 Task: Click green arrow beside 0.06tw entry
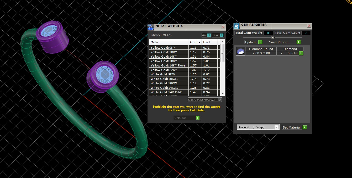tap(301, 53)
